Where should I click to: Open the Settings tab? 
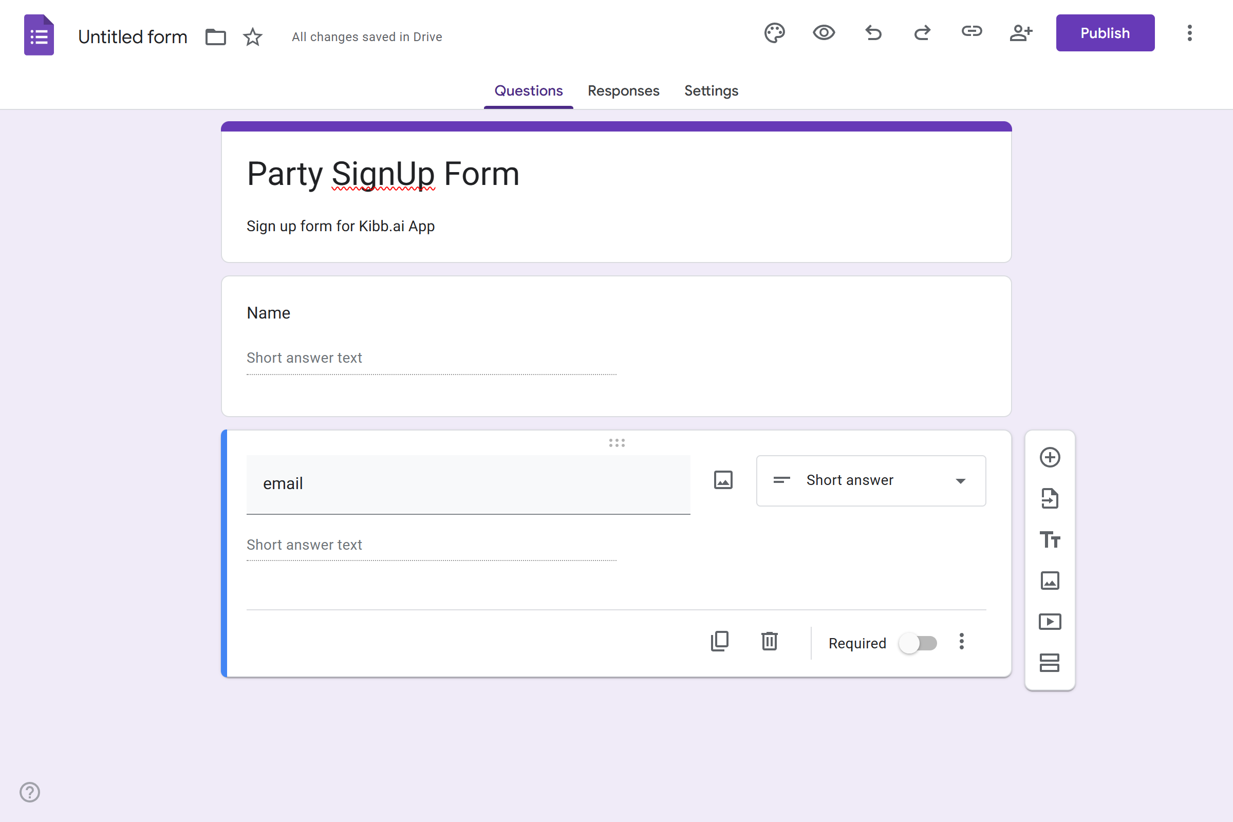coord(711,91)
